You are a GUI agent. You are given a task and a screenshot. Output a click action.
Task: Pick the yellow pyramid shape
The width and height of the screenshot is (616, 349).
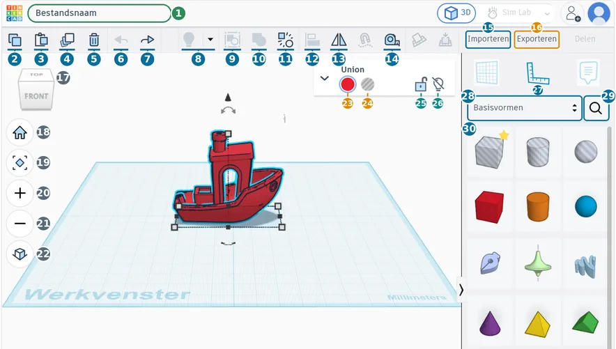coord(538,323)
